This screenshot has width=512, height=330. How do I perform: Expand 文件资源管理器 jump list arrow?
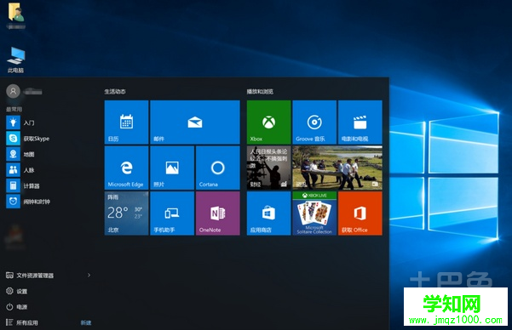pyautogui.click(x=89, y=276)
